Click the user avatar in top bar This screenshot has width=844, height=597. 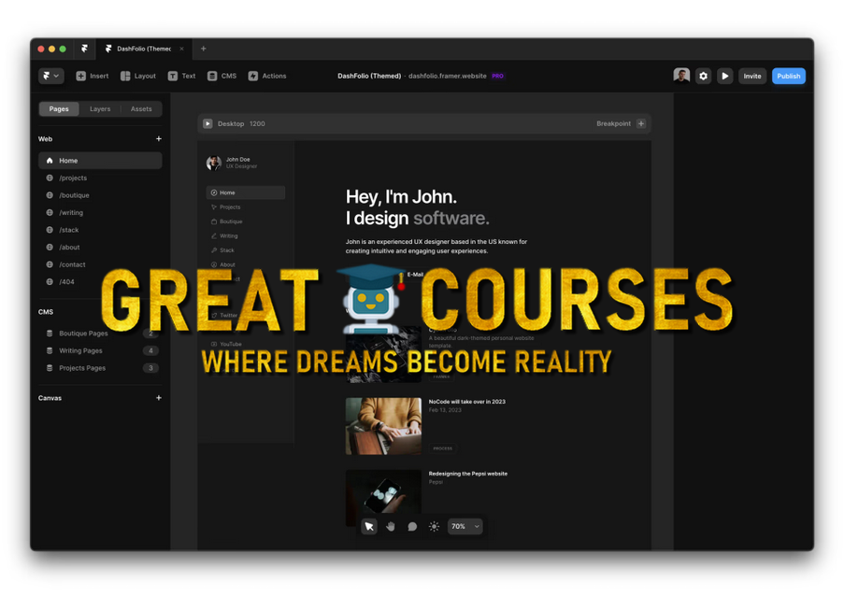[681, 76]
